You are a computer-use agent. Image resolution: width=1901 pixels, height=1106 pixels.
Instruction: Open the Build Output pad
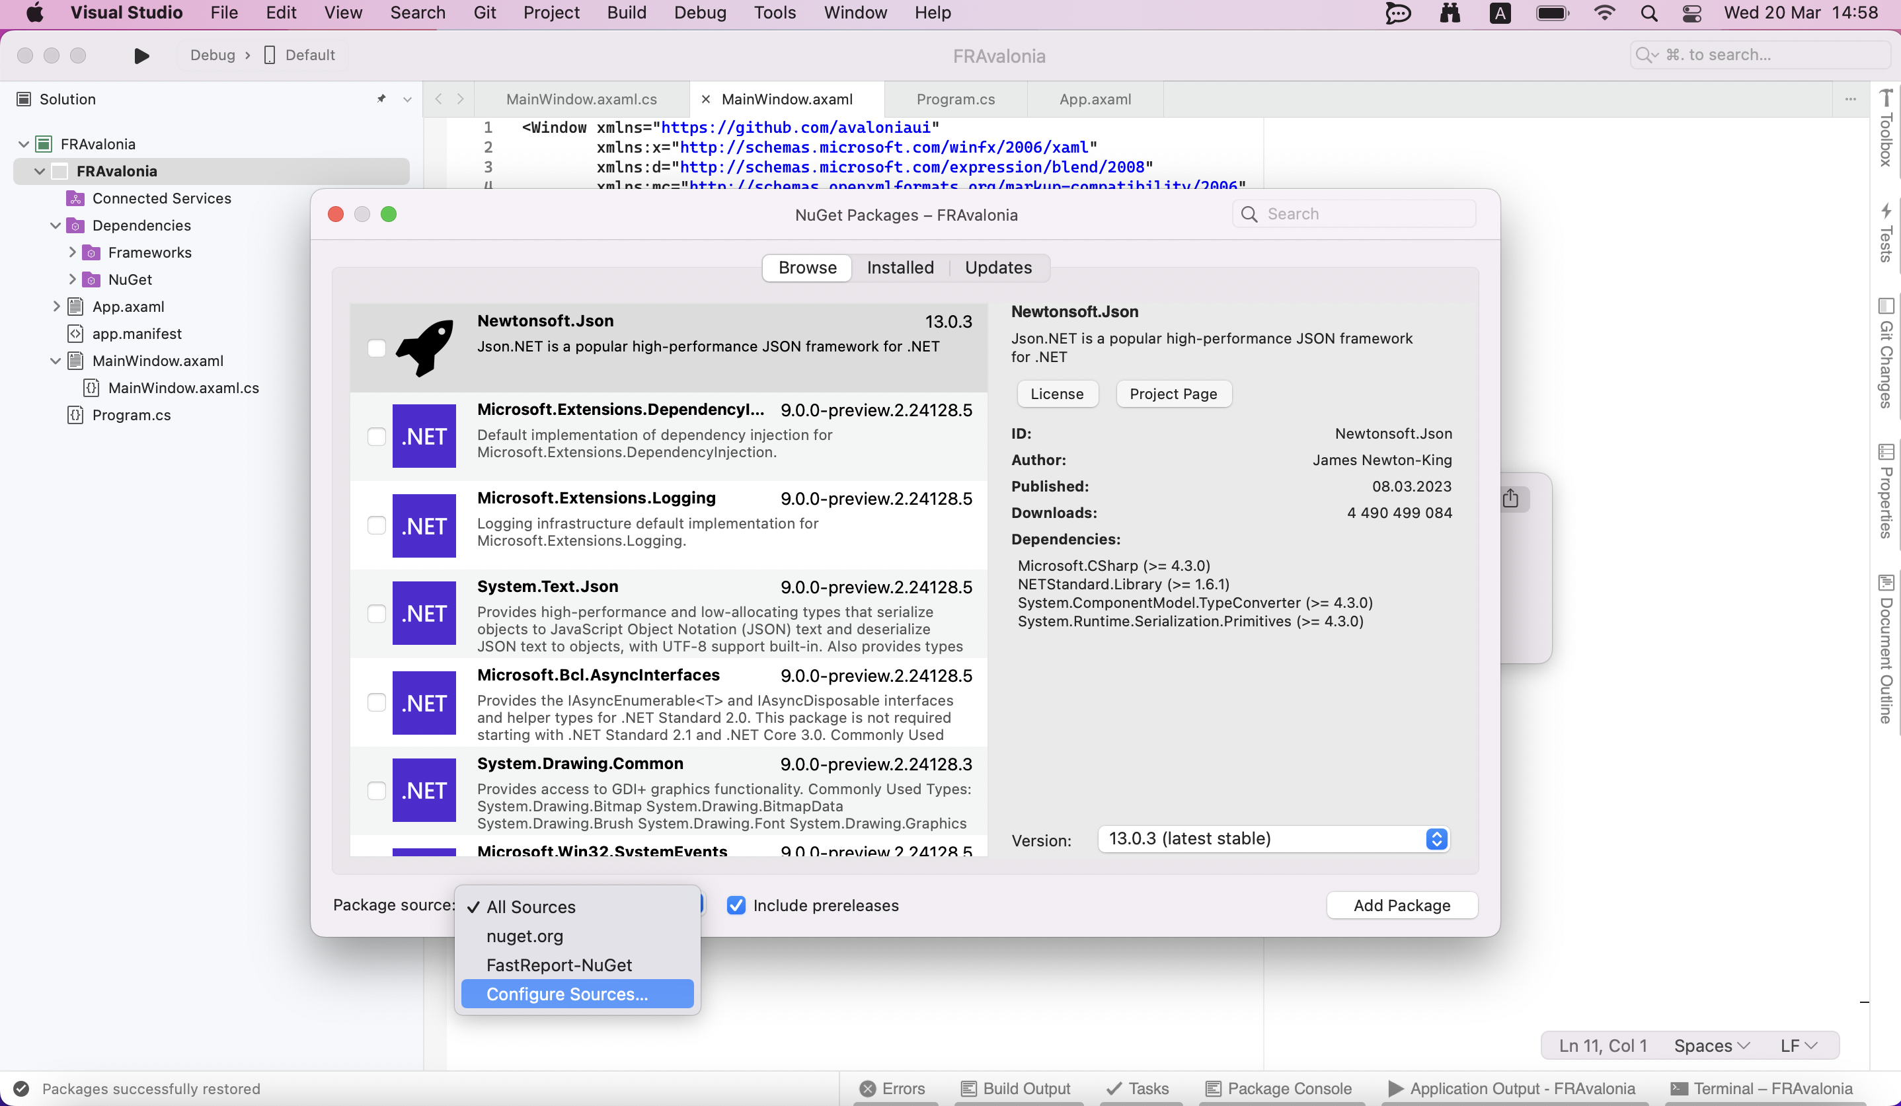(1015, 1088)
